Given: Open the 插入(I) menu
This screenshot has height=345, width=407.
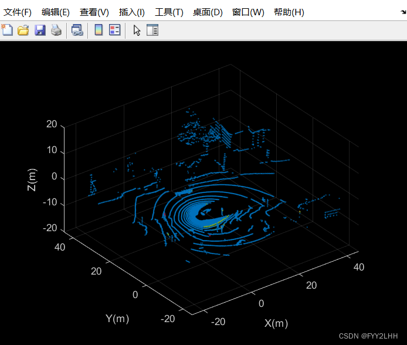Looking at the screenshot, I should 132,12.
